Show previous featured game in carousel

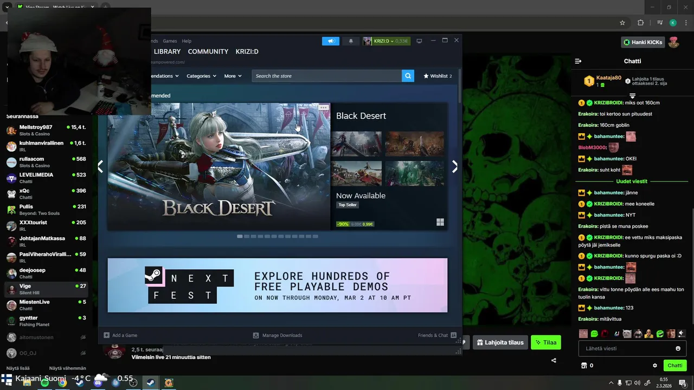click(100, 167)
